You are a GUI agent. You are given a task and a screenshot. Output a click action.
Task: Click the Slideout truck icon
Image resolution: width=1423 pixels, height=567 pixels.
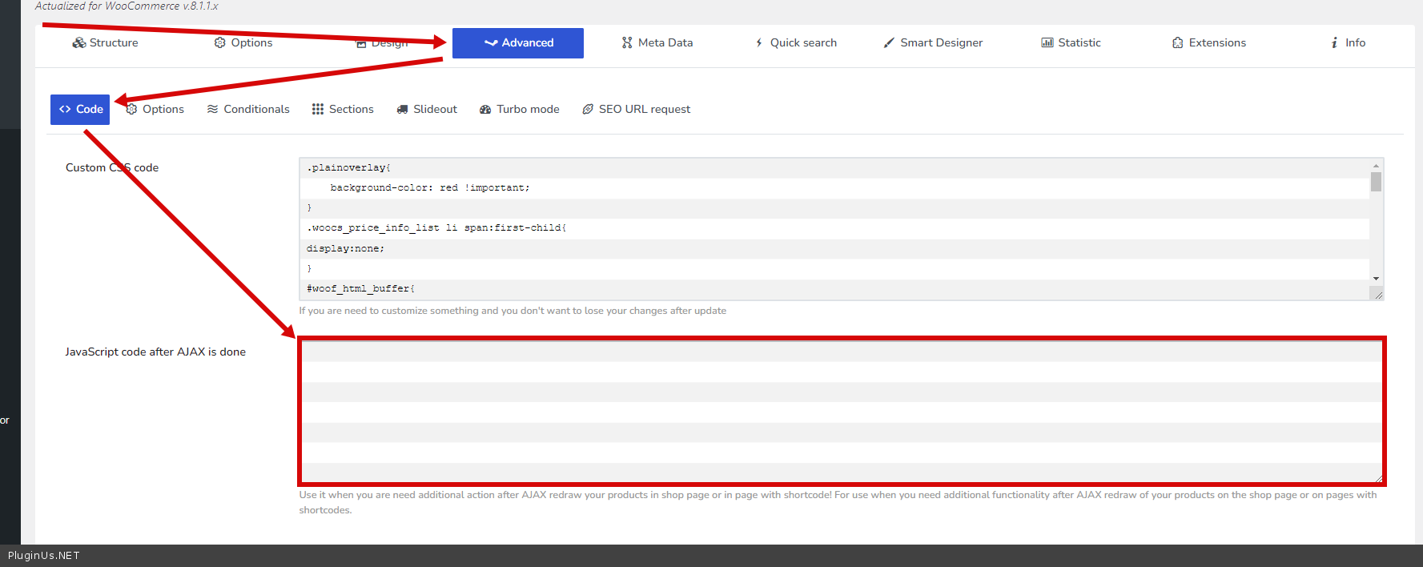click(402, 110)
